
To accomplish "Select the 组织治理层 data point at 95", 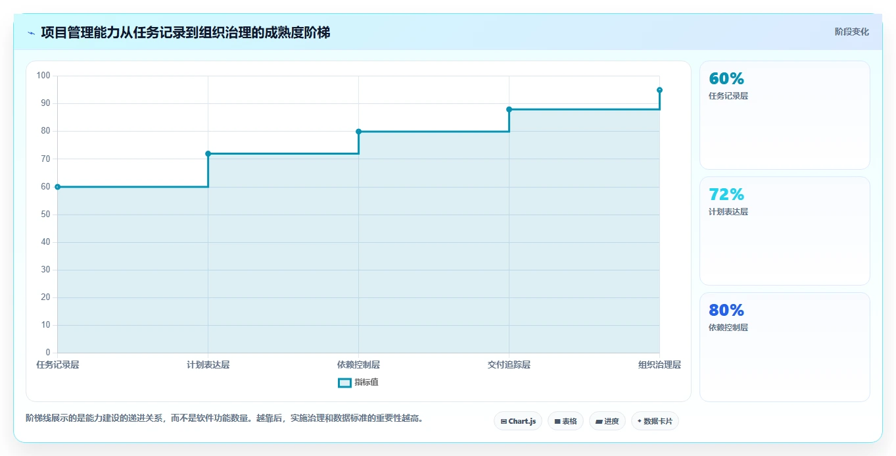I will coord(659,90).
